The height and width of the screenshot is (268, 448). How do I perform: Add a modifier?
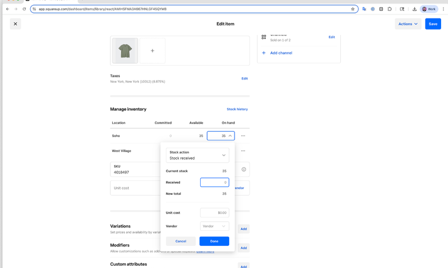tap(244, 248)
